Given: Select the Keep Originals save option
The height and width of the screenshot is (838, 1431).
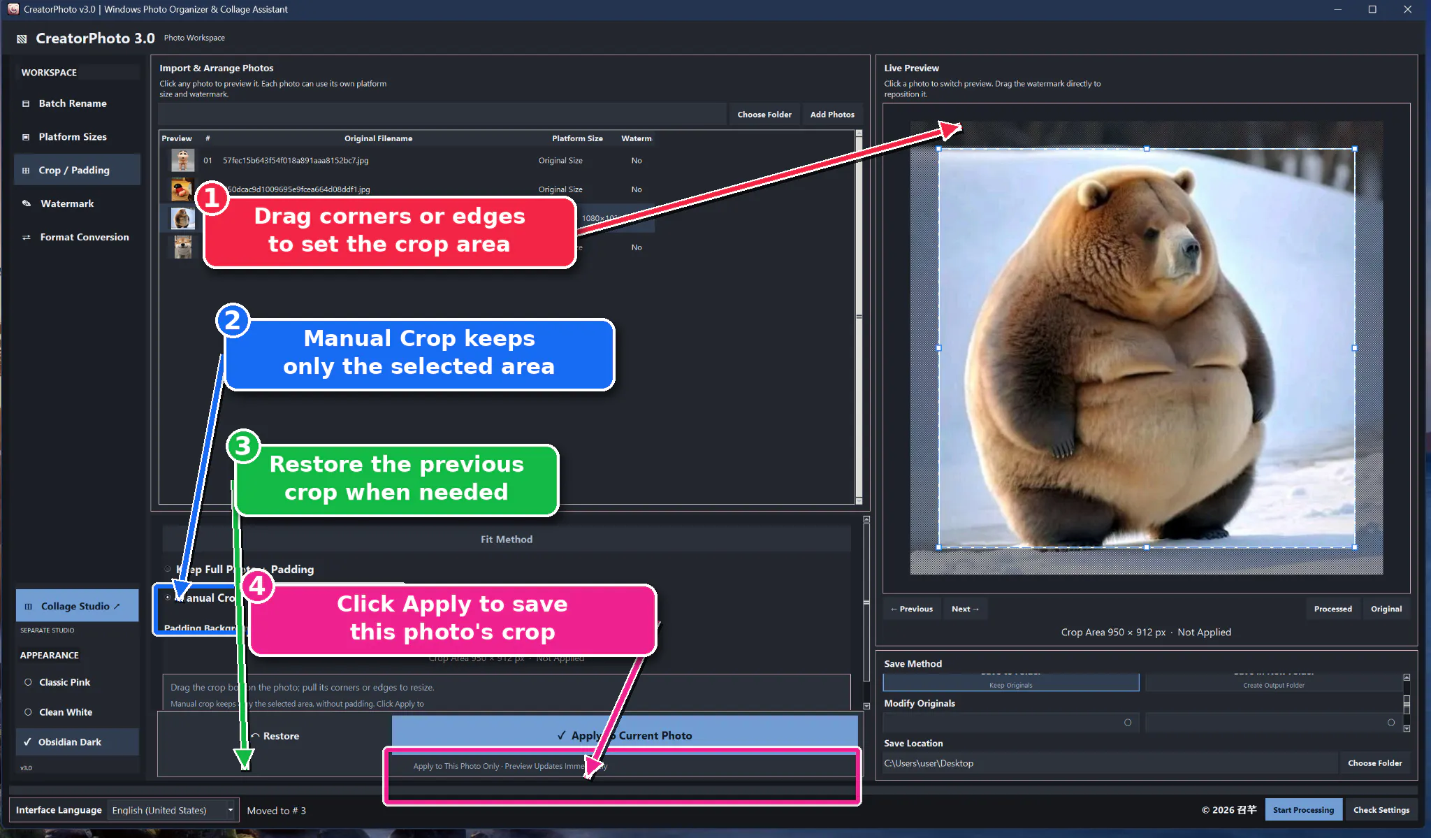Looking at the screenshot, I should point(1011,683).
